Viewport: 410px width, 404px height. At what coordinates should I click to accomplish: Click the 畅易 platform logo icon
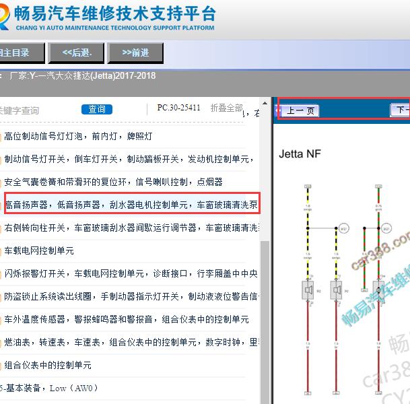[4, 16]
